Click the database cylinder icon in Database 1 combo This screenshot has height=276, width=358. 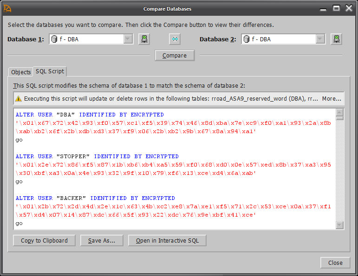(54, 39)
